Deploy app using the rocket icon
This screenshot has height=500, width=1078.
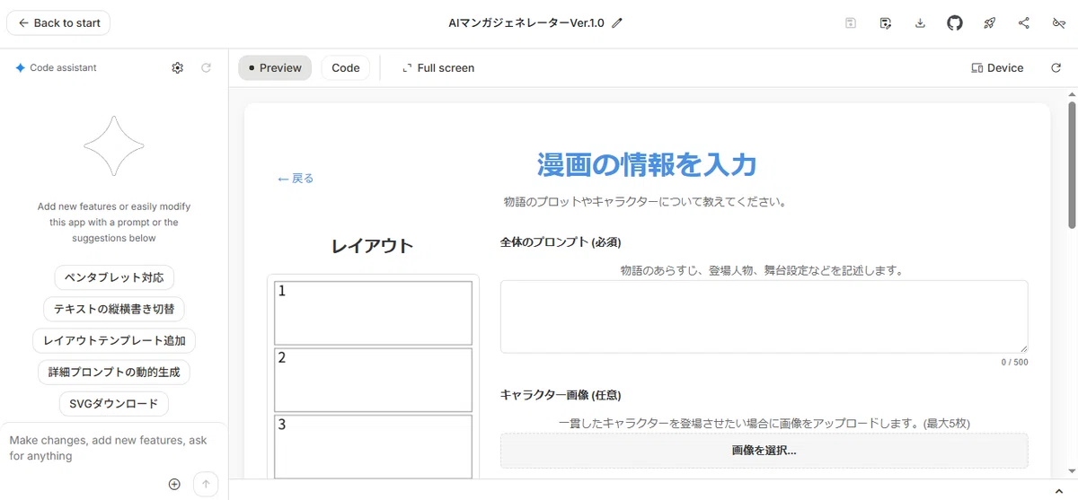[989, 23]
